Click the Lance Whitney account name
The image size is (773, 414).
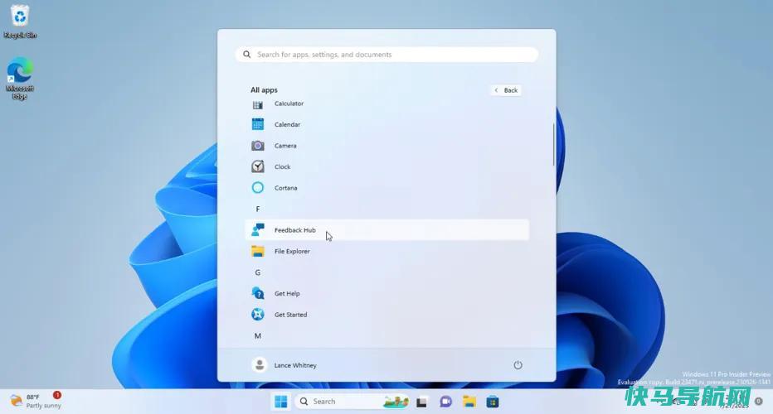click(x=295, y=365)
